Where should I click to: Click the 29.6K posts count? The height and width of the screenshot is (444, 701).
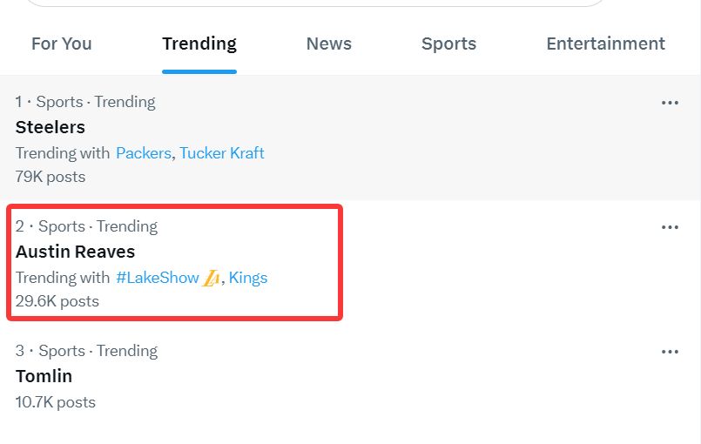pyautogui.click(x=57, y=301)
